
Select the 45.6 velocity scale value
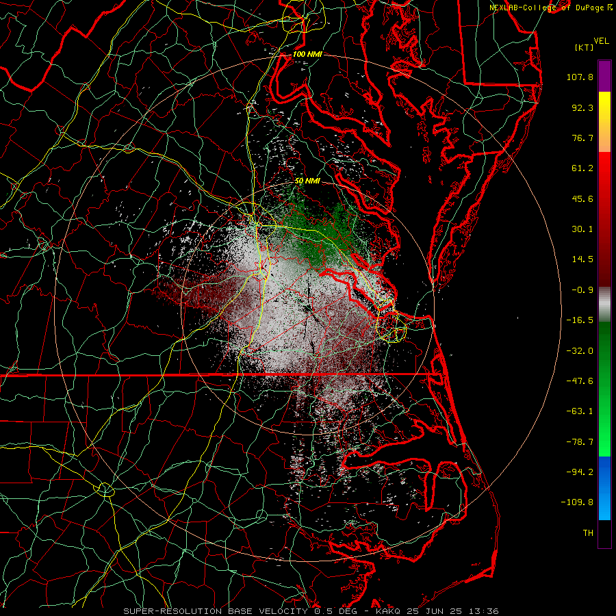click(x=582, y=198)
